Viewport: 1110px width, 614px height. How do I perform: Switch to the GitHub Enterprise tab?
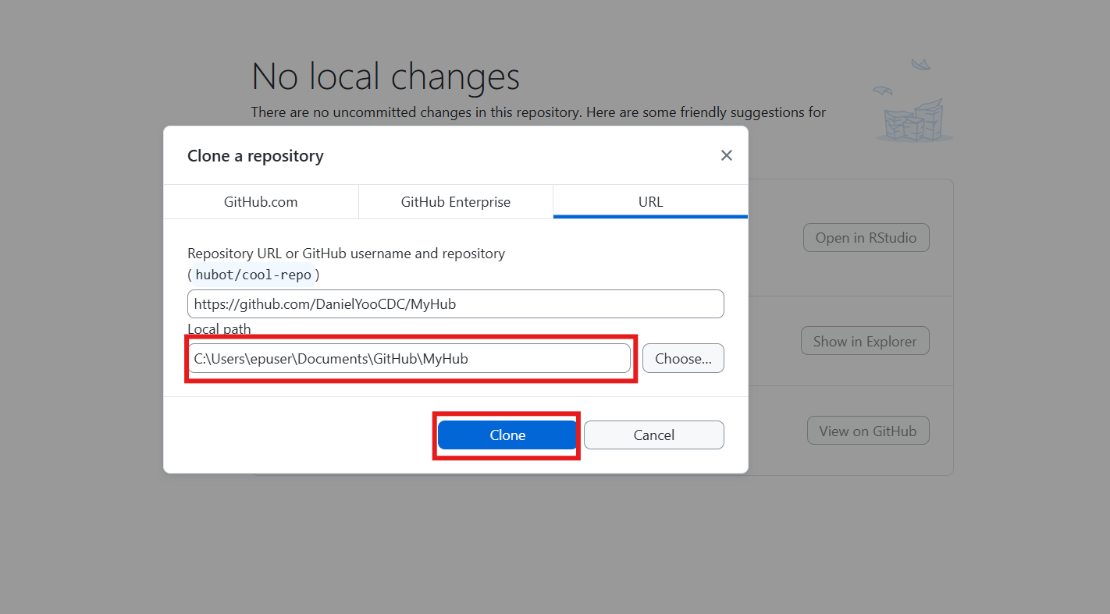456,201
